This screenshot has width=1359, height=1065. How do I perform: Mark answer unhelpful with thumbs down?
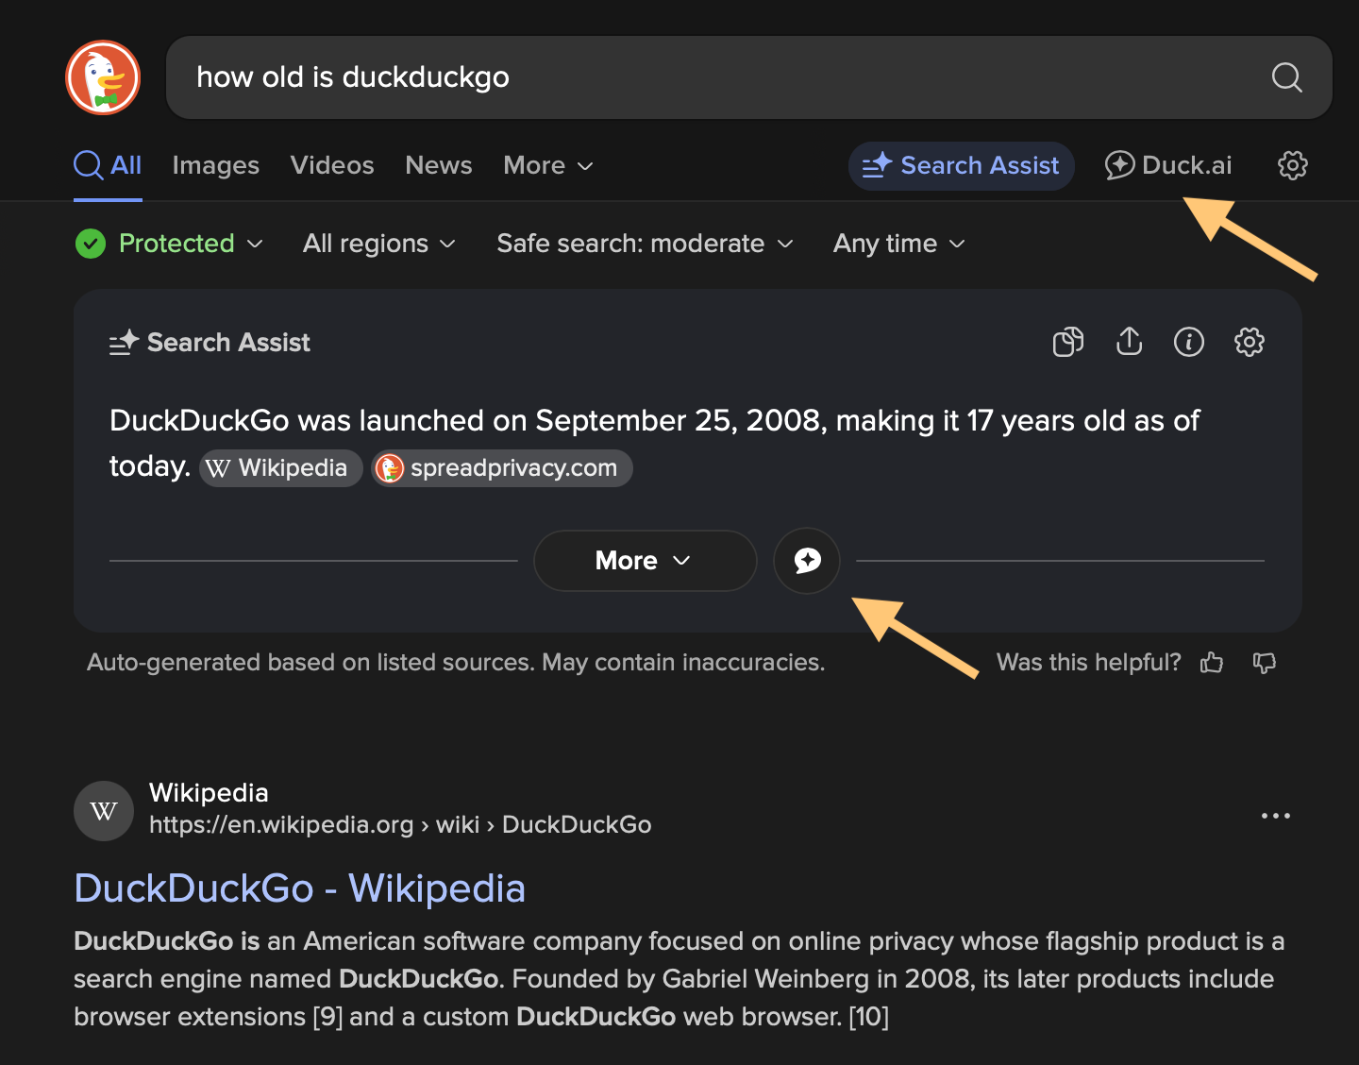1264,663
